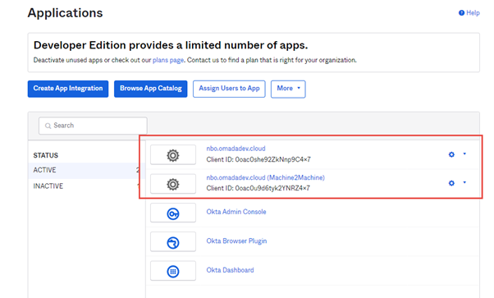Screen dimensions: 494x298
Task: Open settings gear for Machine2Machine row
Action: point(451,183)
